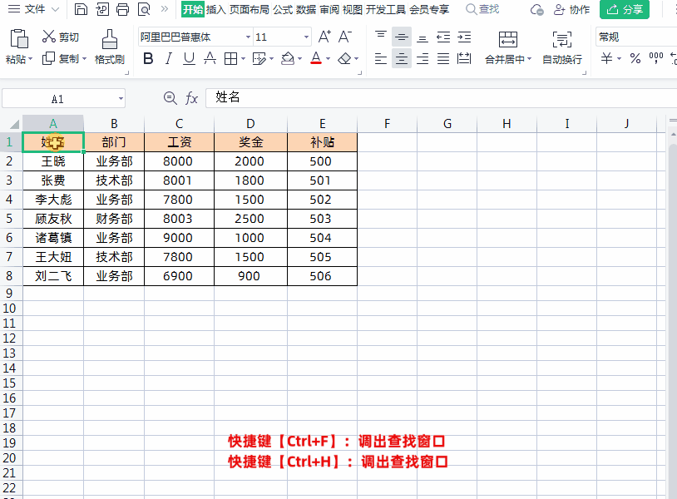The width and height of the screenshot is (677, 499).
Task: Click the Borders icon
Action: 231,58
